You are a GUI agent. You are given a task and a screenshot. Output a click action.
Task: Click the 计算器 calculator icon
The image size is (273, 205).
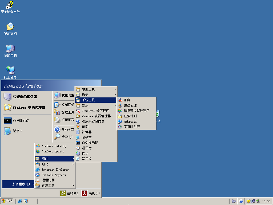tap(78, 132)
